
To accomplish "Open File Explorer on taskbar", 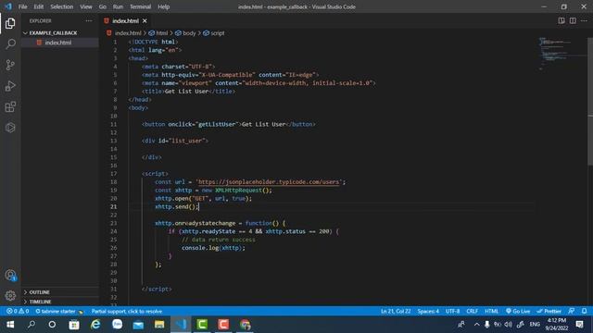I will (x=159, y=325).
